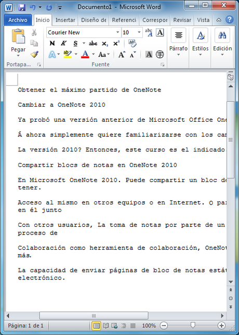239x335 pixels.
Task: Open the Select Browse Object circle
Action: pyautogui.click(x=231, y=298)
